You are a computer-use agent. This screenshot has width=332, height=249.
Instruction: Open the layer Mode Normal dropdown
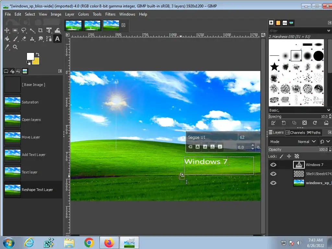point(293,142)
